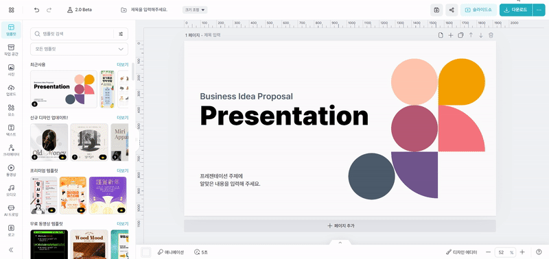This screenshot has height=259, width=549.
Task: Open the AI 드로잉 panel
Action: point(11,210)
